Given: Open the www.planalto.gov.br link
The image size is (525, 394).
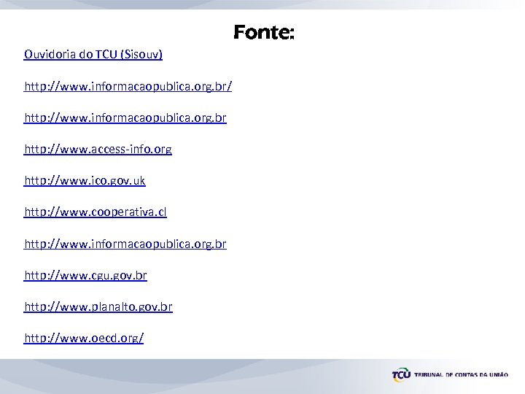Looking at the screenshot, I should [98, 307].
